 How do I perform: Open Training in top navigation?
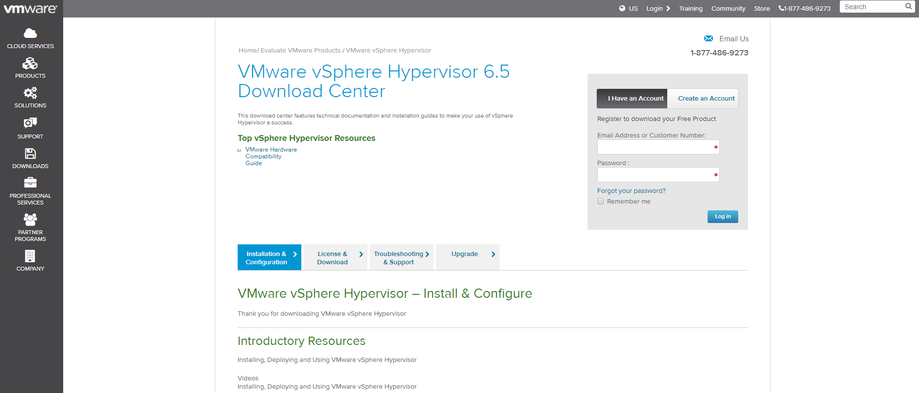(x=691, y=9)
